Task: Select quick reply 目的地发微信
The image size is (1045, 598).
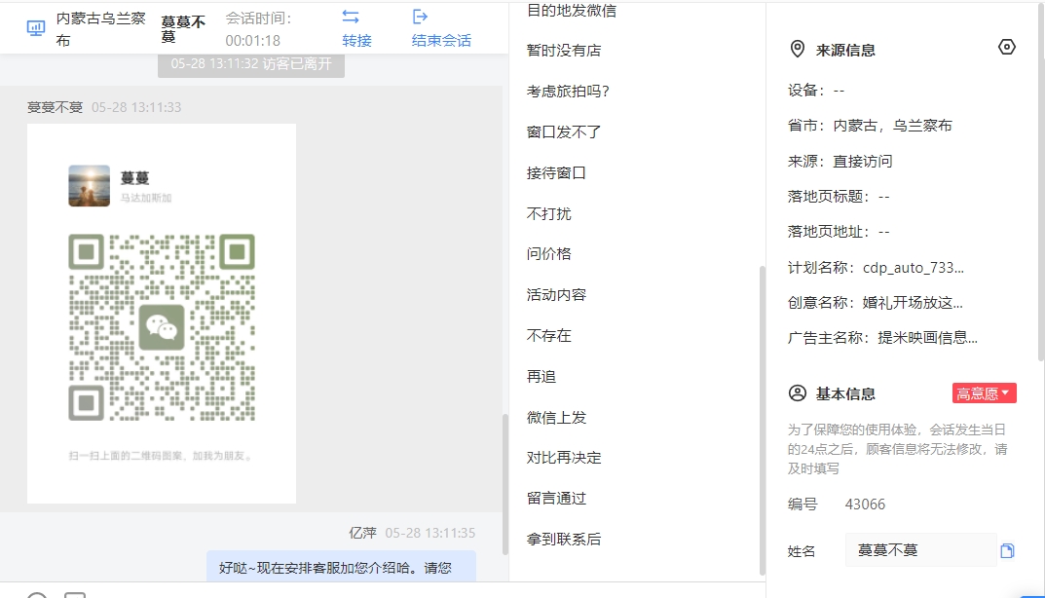Action: point(571,11)
